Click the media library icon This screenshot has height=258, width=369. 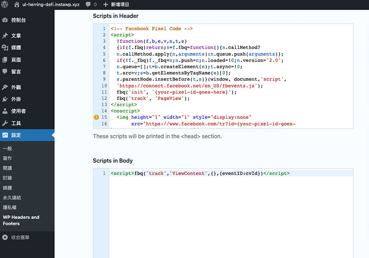pos(5,48)
